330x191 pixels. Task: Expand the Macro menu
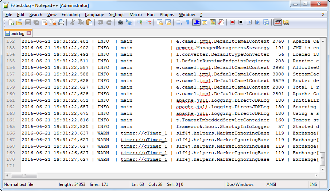[135, 15]
